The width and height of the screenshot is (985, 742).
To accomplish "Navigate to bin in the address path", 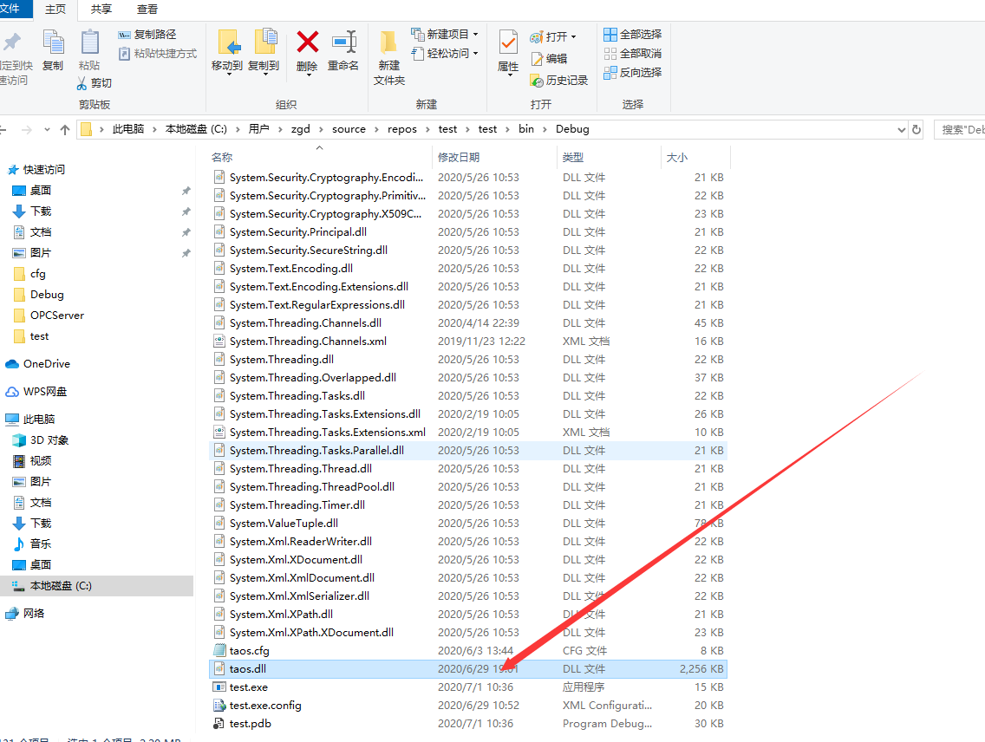I will [528, 128].
